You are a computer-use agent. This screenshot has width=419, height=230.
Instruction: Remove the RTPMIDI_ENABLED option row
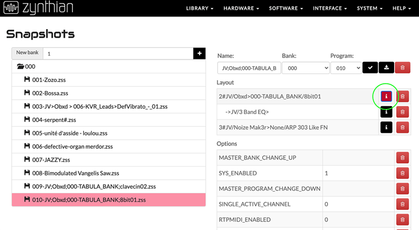(x=403, y=220)
